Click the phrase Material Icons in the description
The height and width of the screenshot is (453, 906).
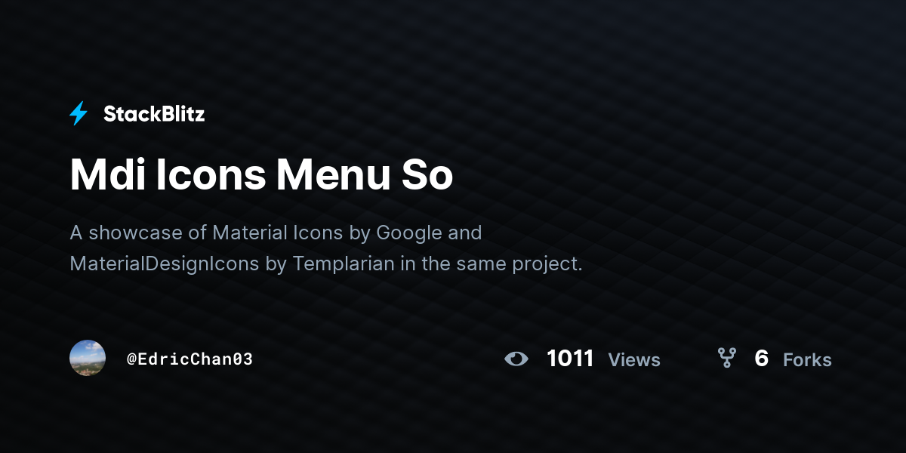pyautogui.click(x=278, y=233)
